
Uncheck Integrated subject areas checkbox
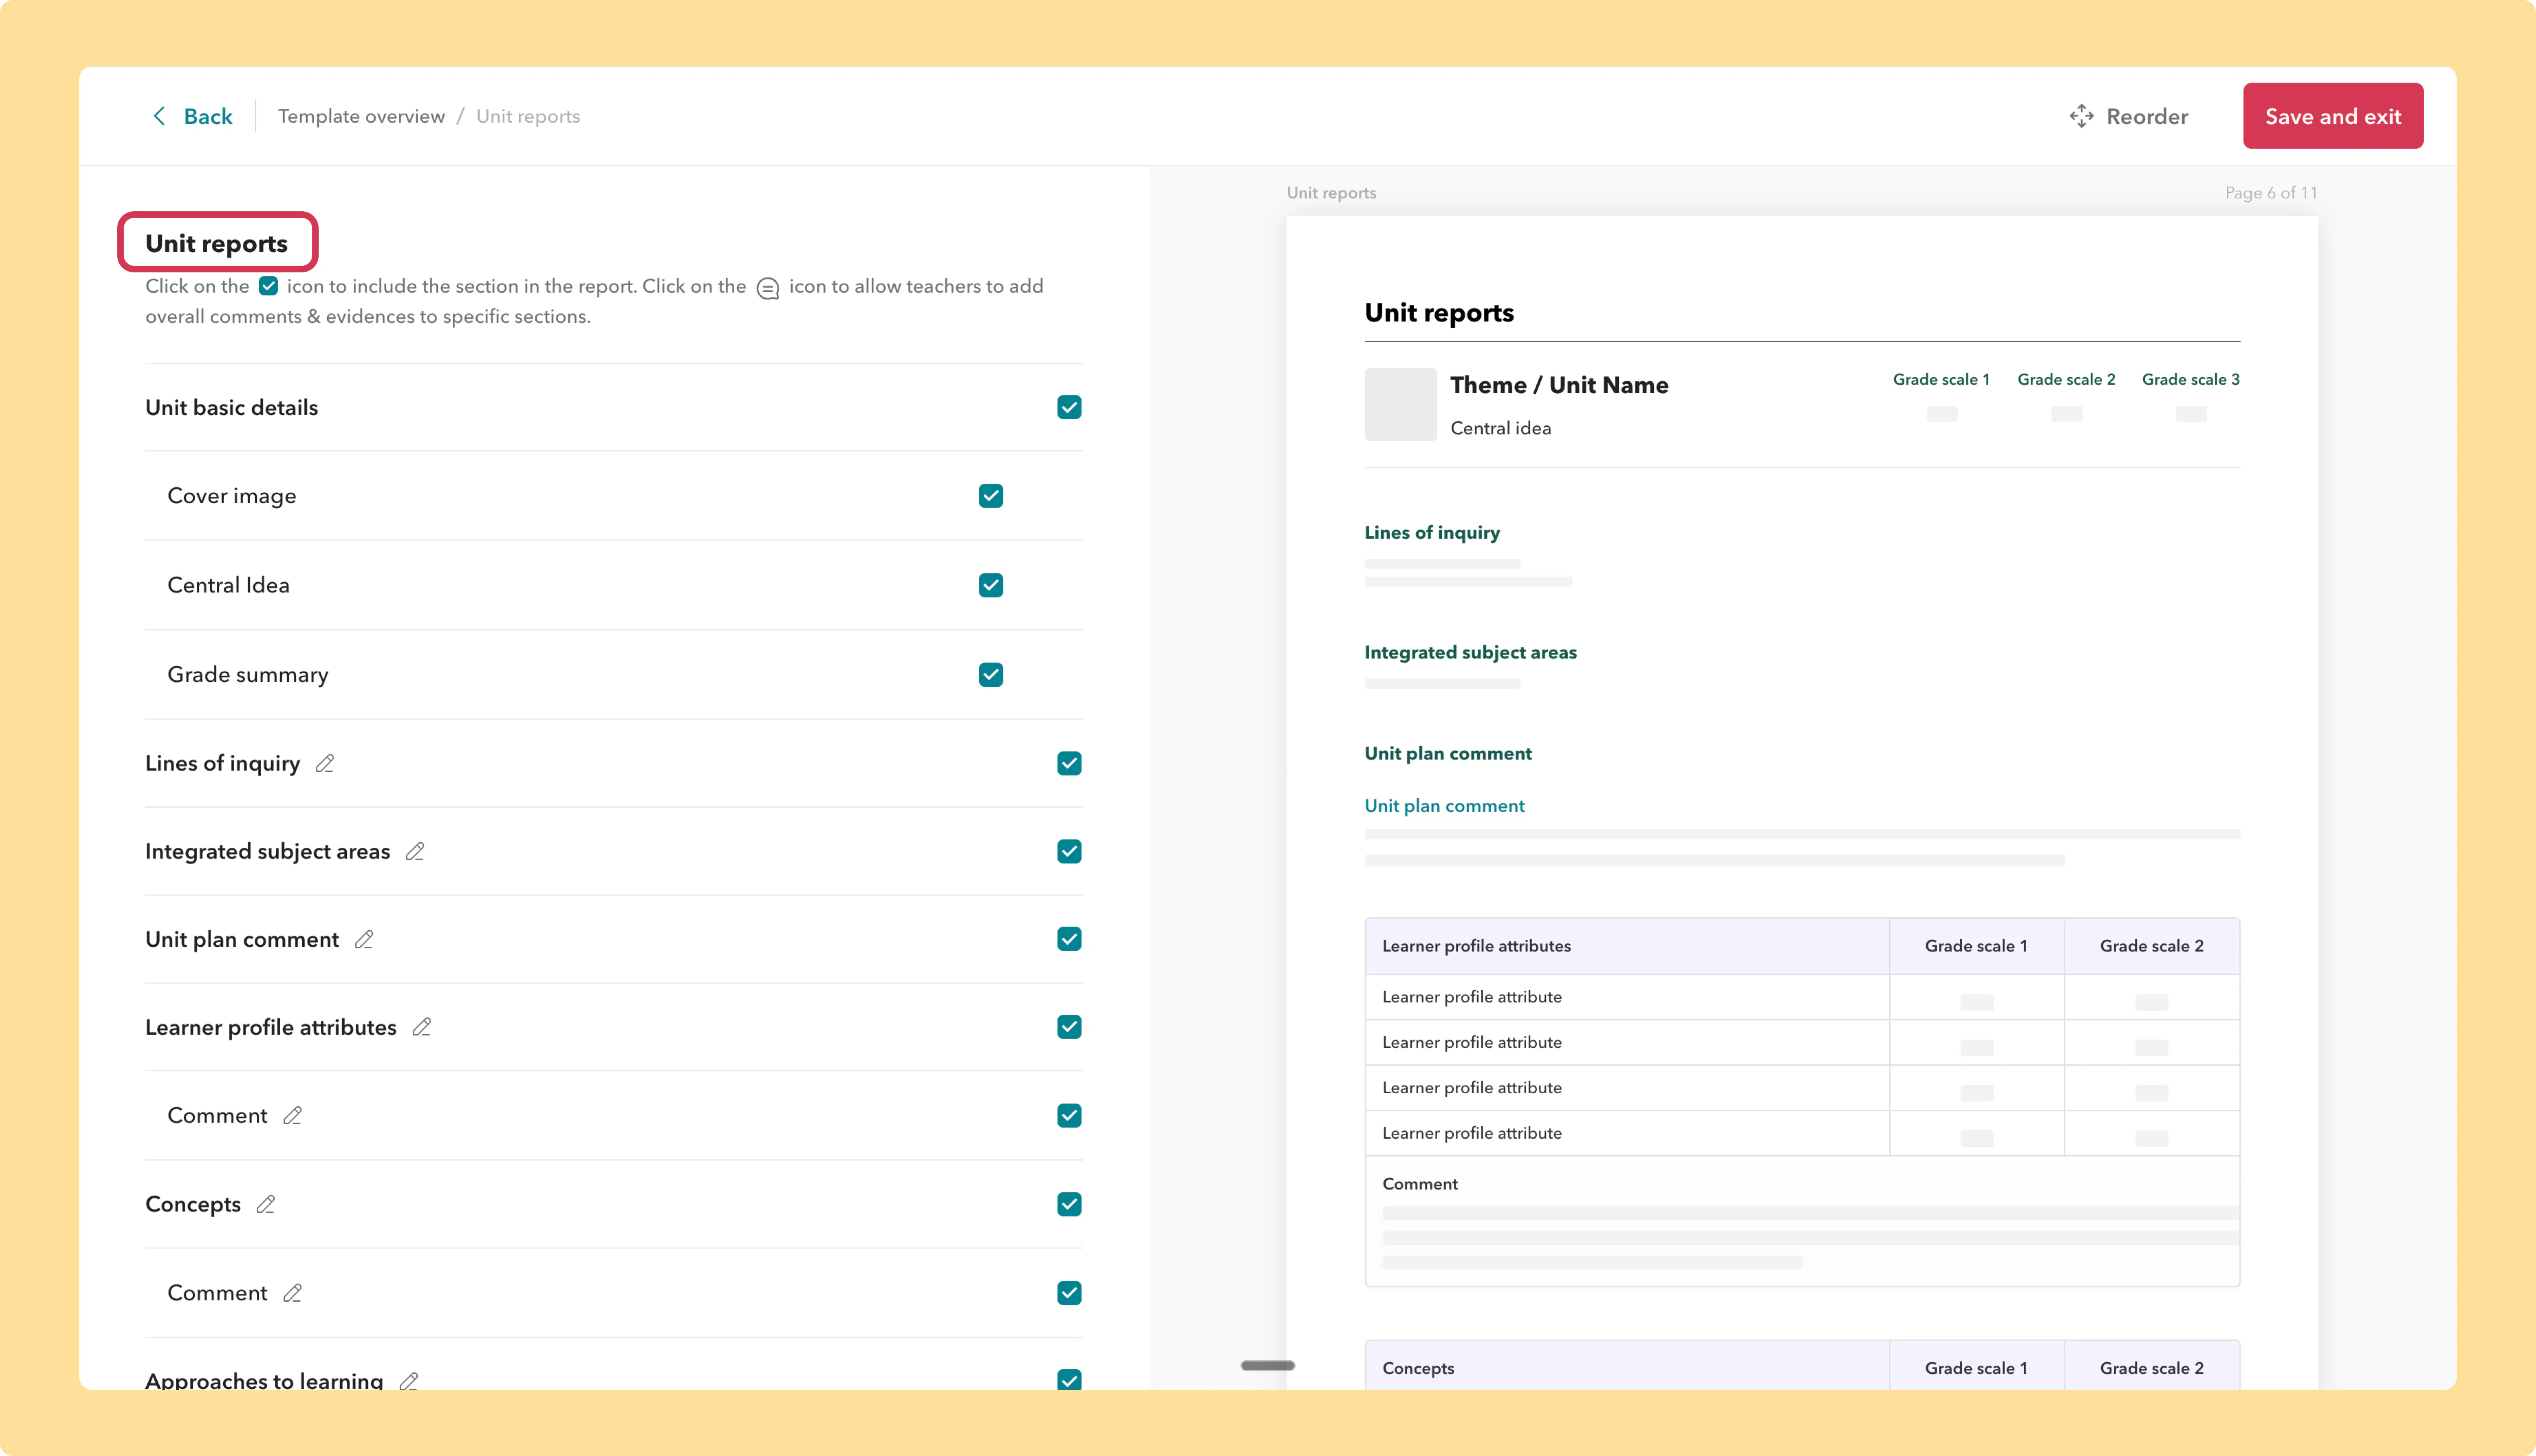pos(1069,851)
